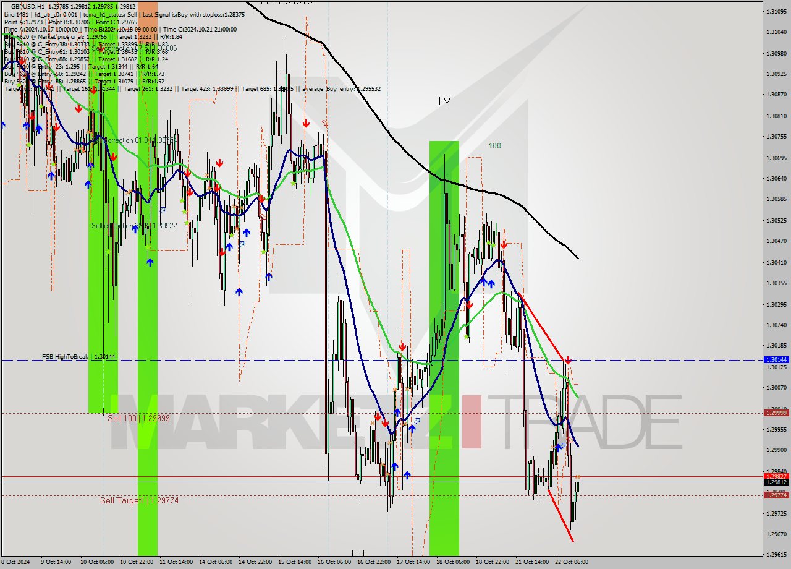Image resolution: width=791 pixels, height=569 pixels.
Task: Click the 1.29955 price axis label
Action: pos(776,429)
